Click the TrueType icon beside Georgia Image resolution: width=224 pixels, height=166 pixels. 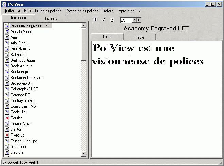(7, 152)
